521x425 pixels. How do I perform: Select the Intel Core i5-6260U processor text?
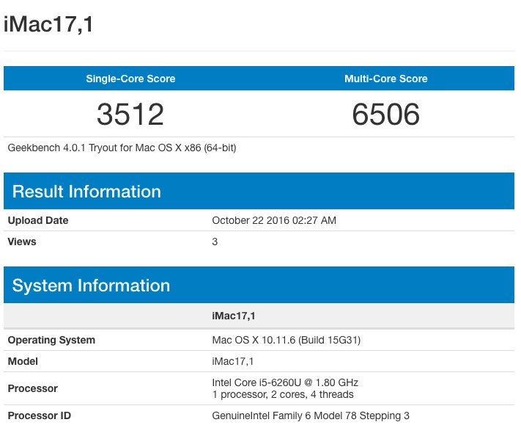coord(285,382)
